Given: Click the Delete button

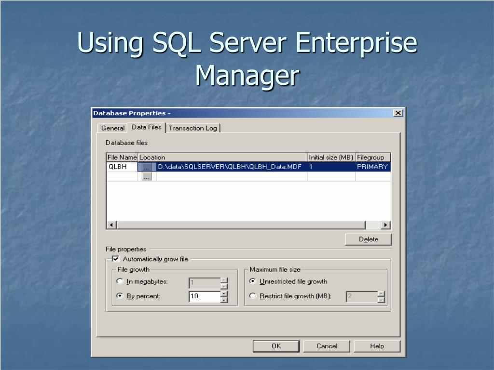Looking at the screenshot, I should coord(368,239).
